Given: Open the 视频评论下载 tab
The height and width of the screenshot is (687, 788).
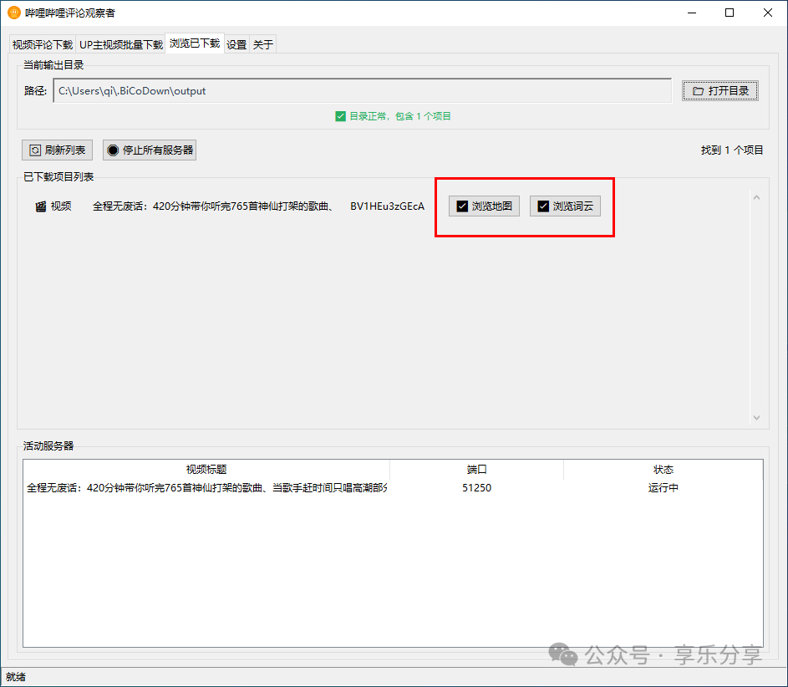Looking at the screenshot, I should tap(43, 45).
